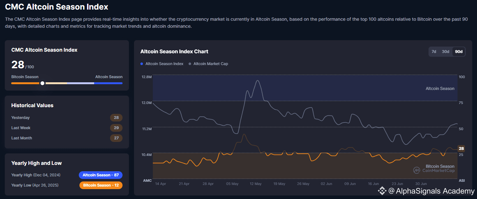The height and width of the screenshot is (199, 477).
Task: Click the orange Bitcoin Season bar segment
Action: tap(25, 83)
